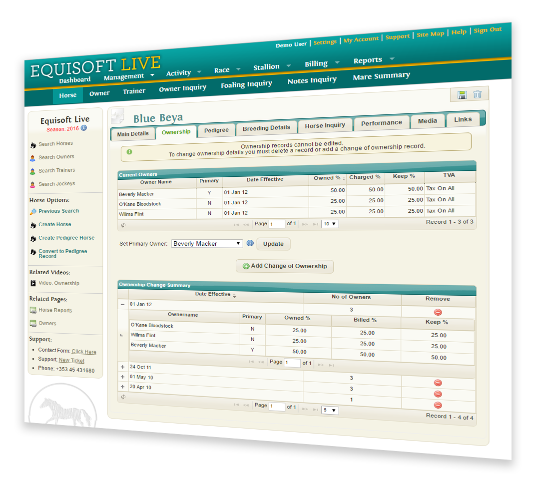
Task: Open the Set Primary Owner dropdown
Action: click(207, 244)
